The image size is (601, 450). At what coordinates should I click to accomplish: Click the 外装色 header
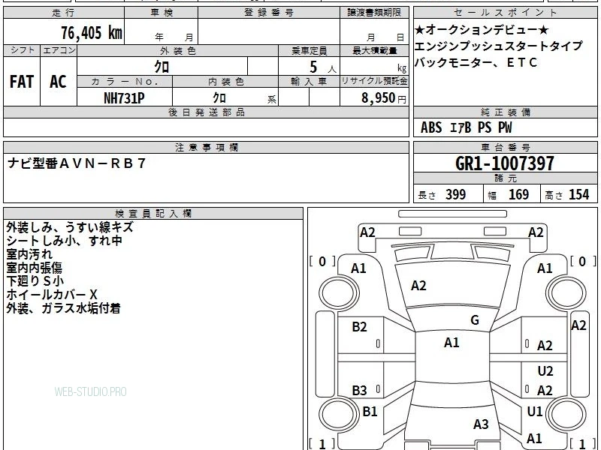click(178, 50)
